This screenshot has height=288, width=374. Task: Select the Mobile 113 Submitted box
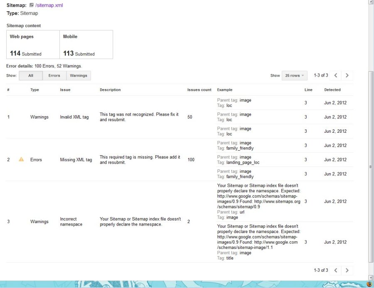tap(86, 45)
